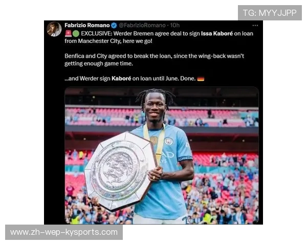Open the @FabrizioRomano handle link
This screenshot has width=307, height=245.
142,26
